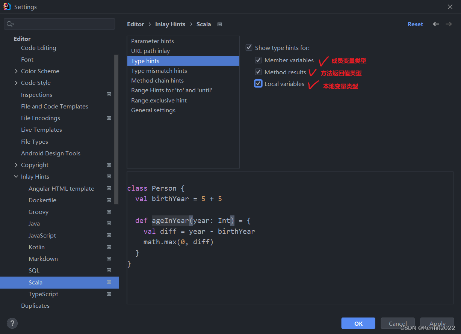Screen dimensions: 461x334
Task: Select Type mismatch hints in the list
Action: (x=183, y=71)
